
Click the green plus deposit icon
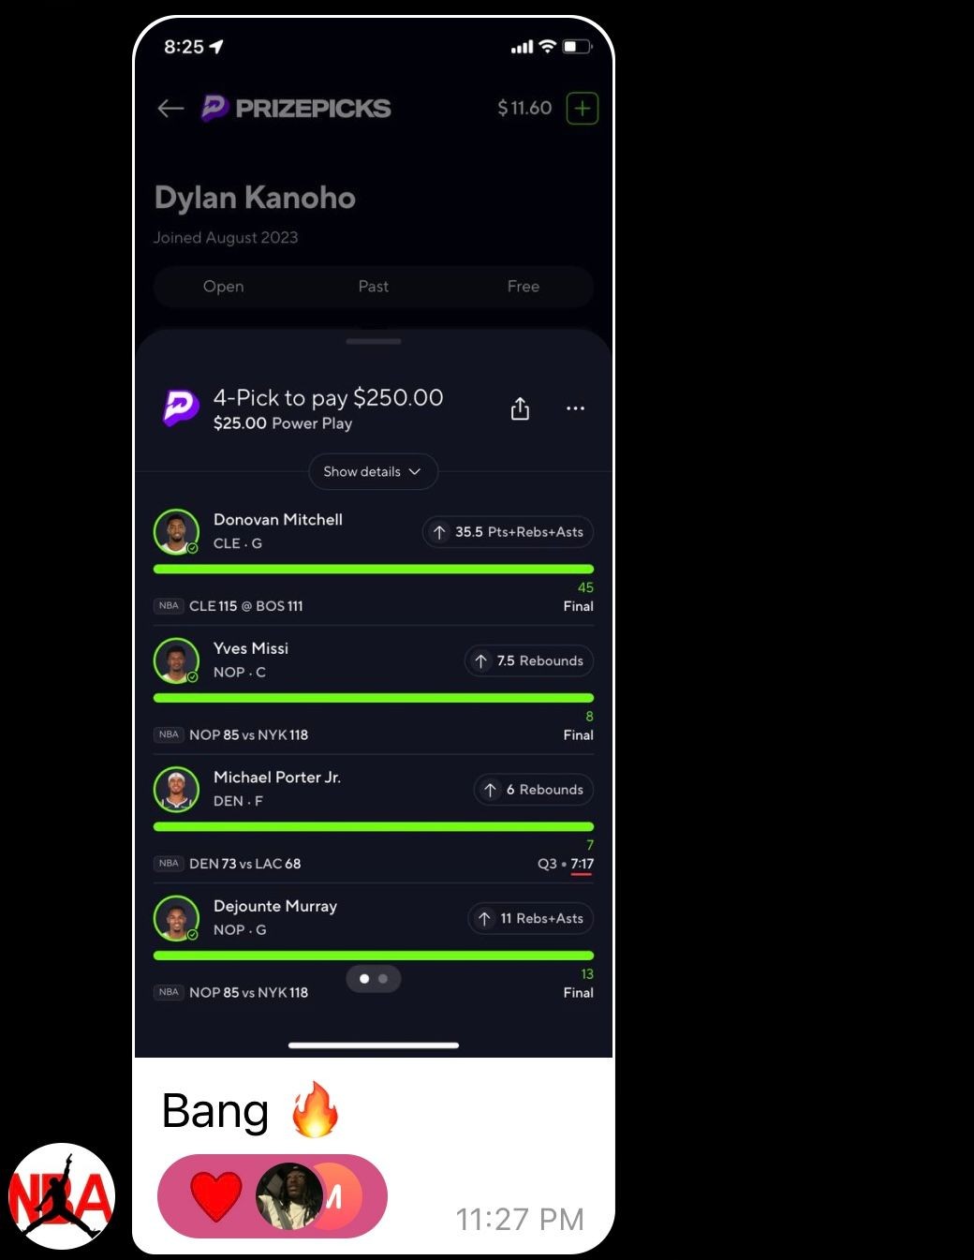[x=583, y=109]
